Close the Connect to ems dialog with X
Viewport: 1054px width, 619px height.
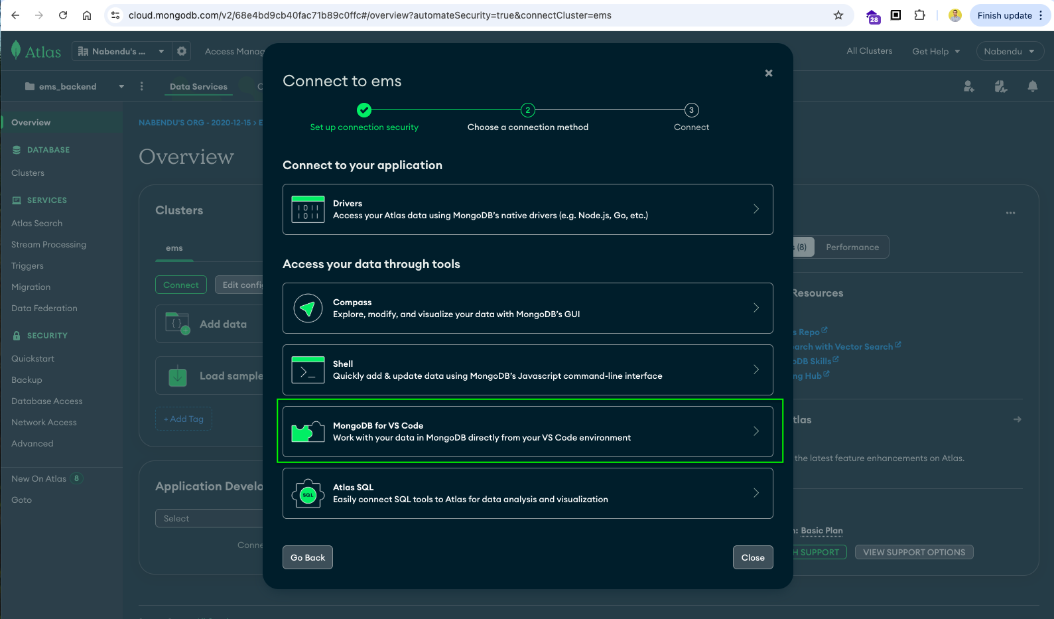769,73
